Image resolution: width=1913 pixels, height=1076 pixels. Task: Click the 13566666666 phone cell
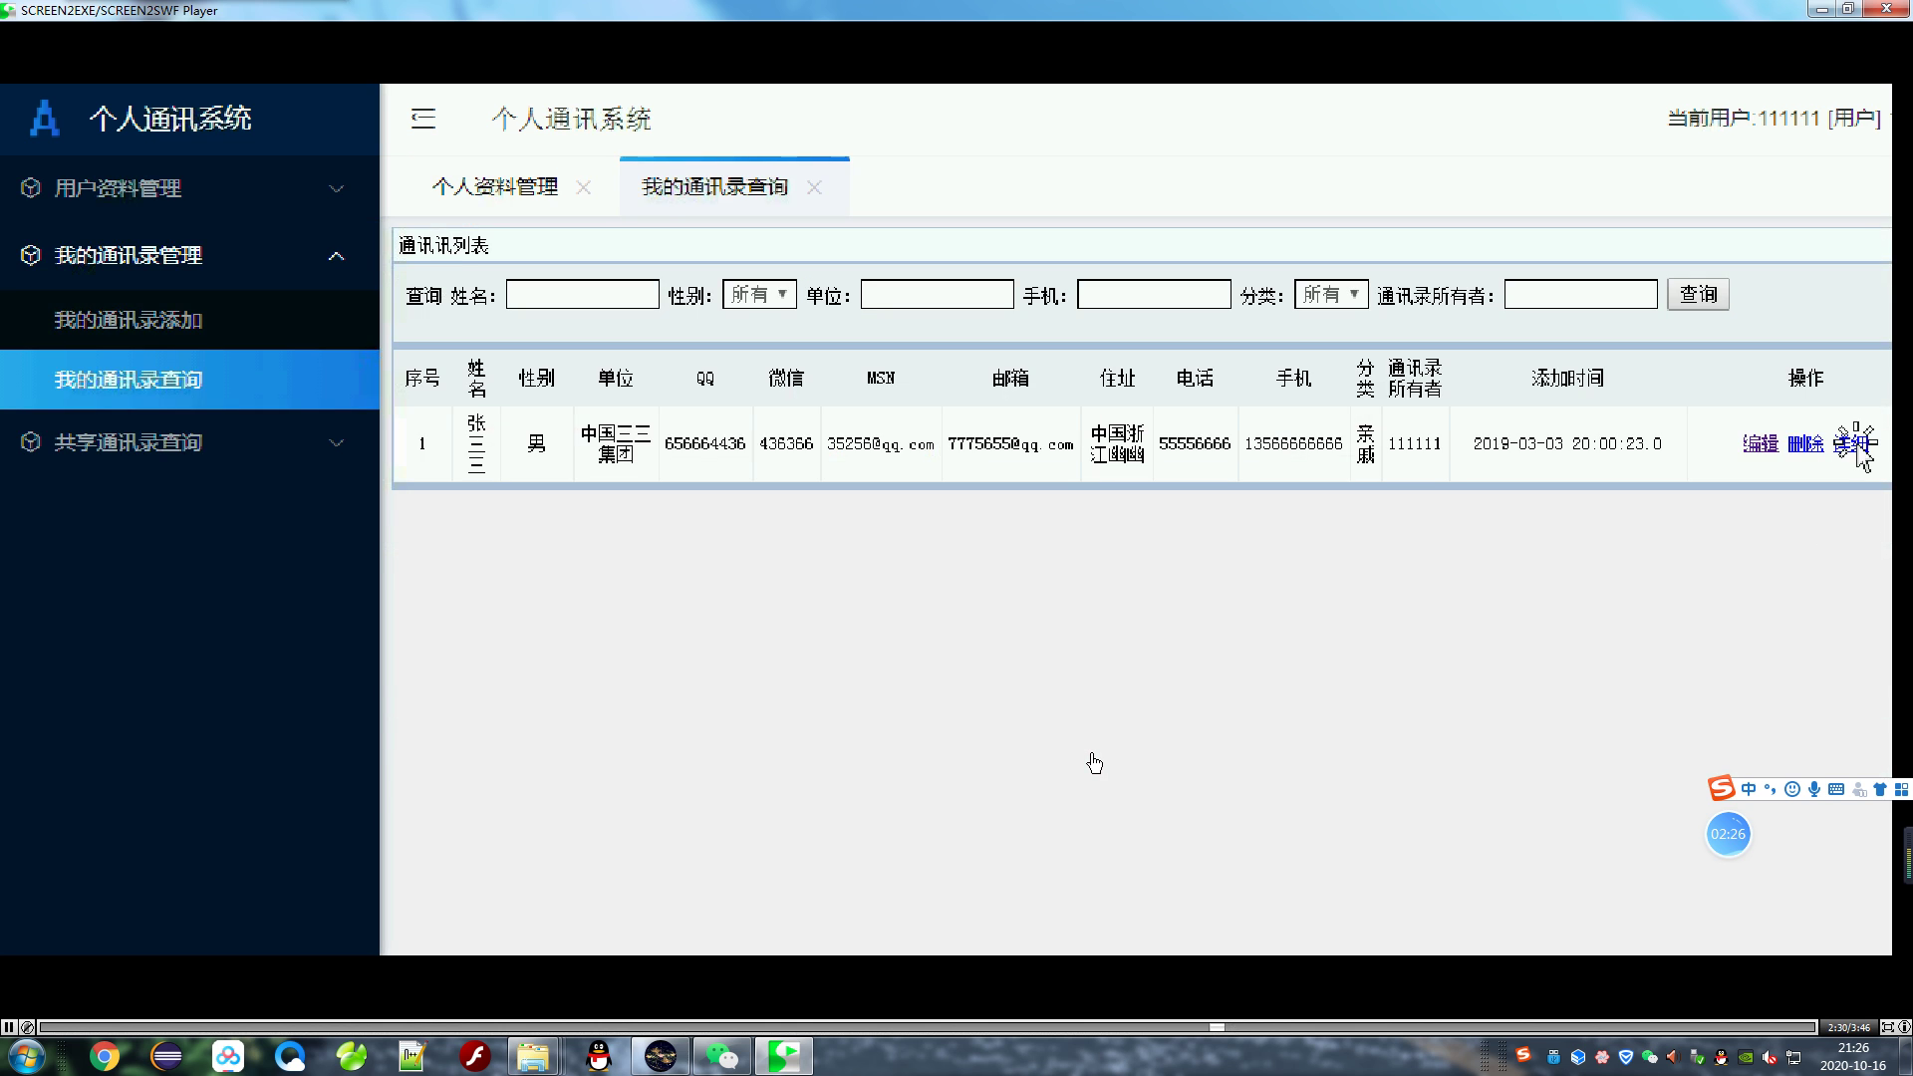(x=1293, y=443)
